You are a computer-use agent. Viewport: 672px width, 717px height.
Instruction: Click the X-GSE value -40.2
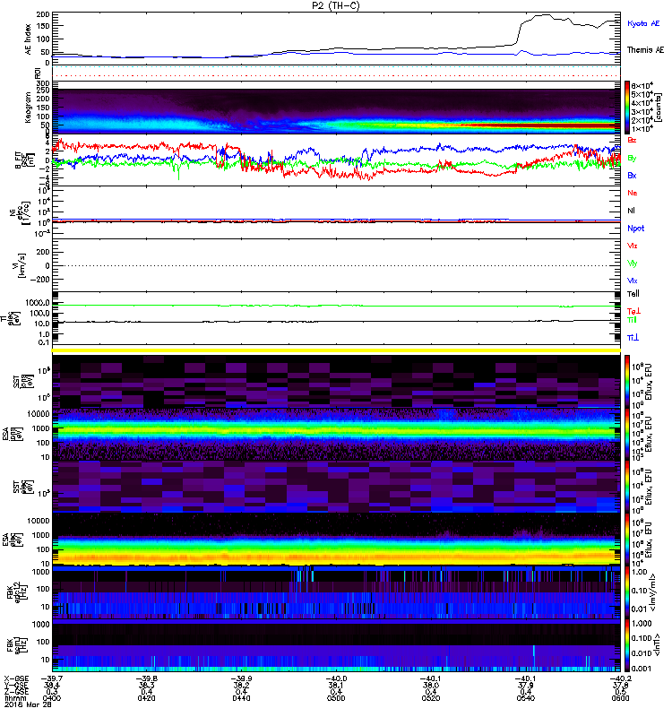[x=620, y=678]
